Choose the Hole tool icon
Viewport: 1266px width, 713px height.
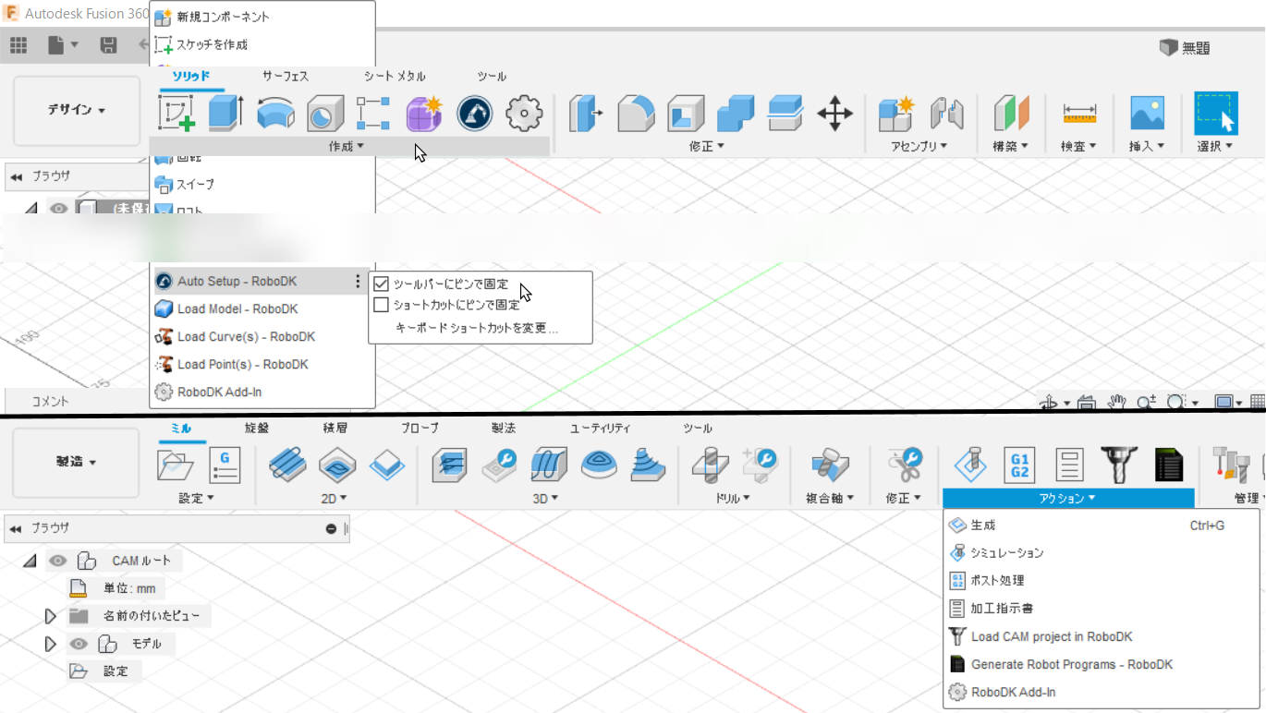325,114
